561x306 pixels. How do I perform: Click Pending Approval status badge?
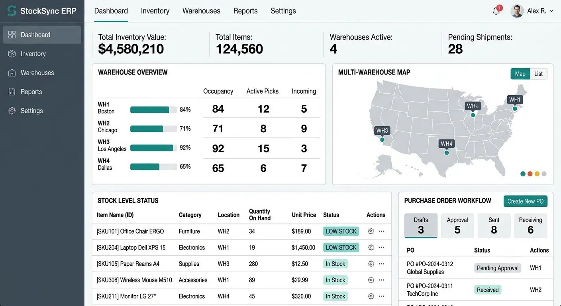coord(498,268)
